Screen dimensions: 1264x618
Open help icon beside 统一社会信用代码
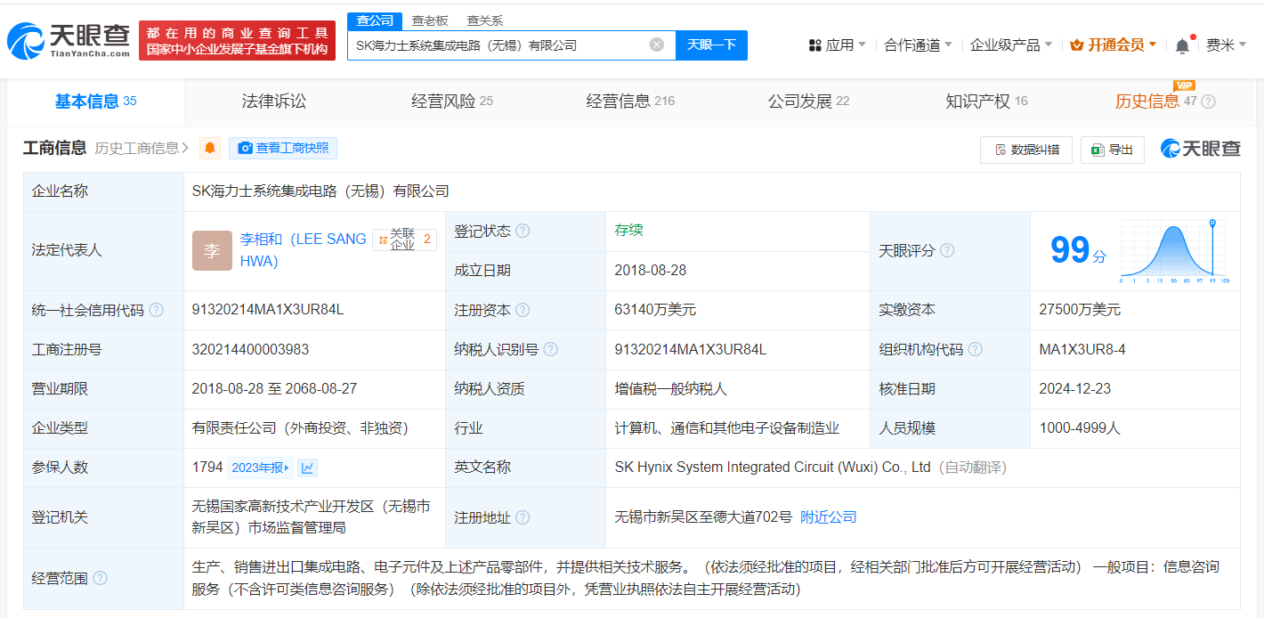[x=157, y=310]
